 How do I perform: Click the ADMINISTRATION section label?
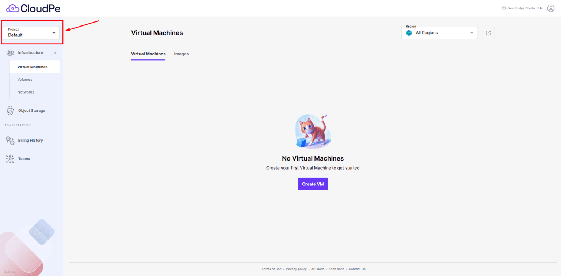pyautogui.click(x=18, y=125)
